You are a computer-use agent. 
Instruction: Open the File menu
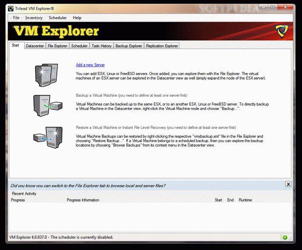16,18
